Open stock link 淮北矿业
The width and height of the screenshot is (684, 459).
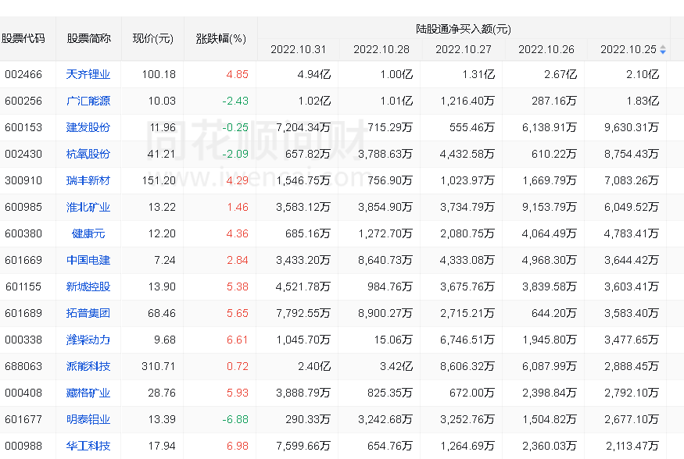pyautogui.click(x=88, y=208)
